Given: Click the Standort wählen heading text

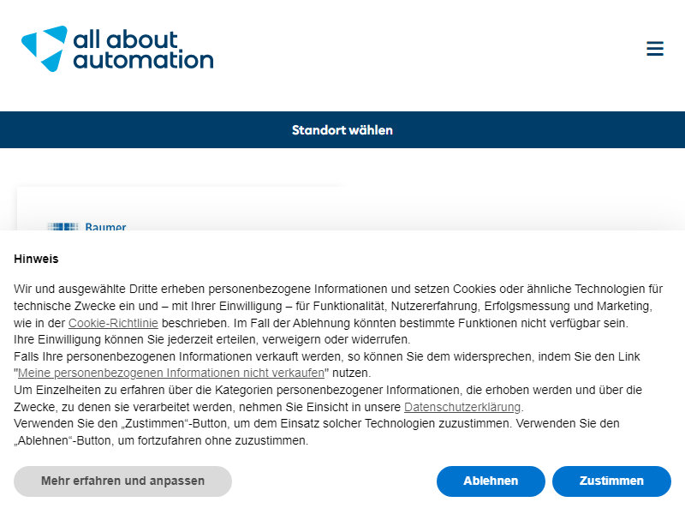Looking at the screenshot, I should (x=342, y=130).
